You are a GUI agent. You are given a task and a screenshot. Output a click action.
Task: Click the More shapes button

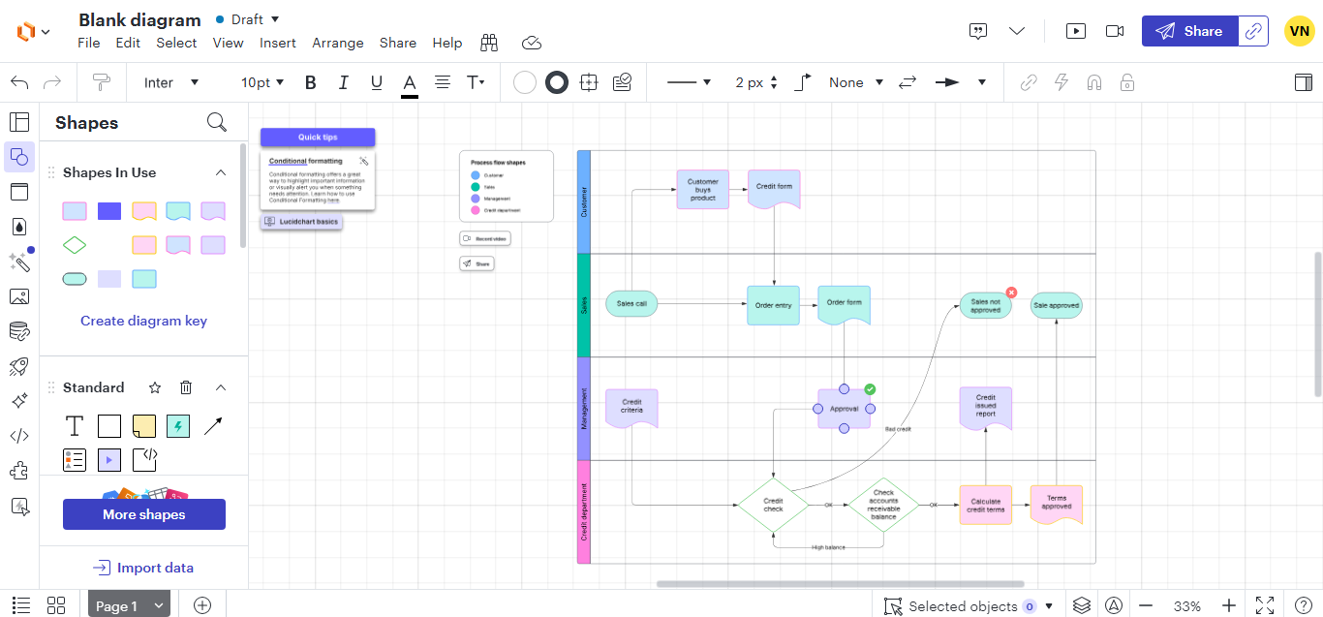tap(144, 514)
